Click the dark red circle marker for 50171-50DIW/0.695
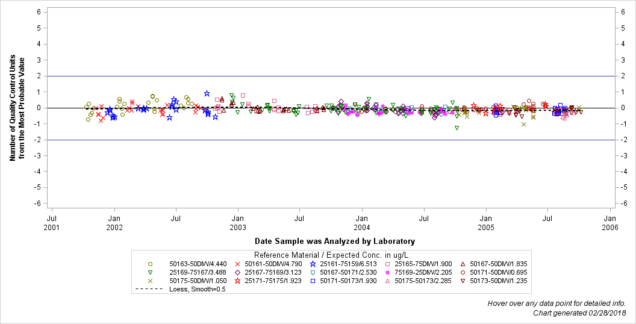Viewport: 636px width, 324px height. (463, 272)
